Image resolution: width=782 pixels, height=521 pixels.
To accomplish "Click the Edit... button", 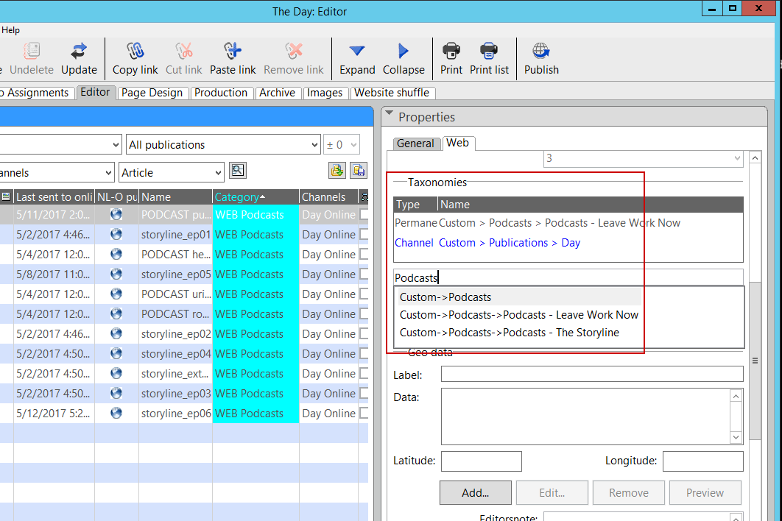I will click(x=552, y=492).
